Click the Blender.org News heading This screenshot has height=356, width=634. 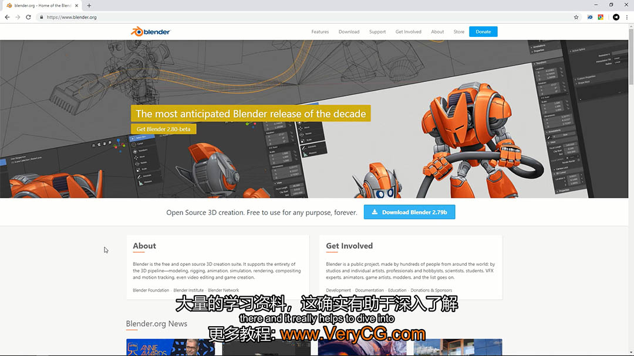(x=157, y=324)
